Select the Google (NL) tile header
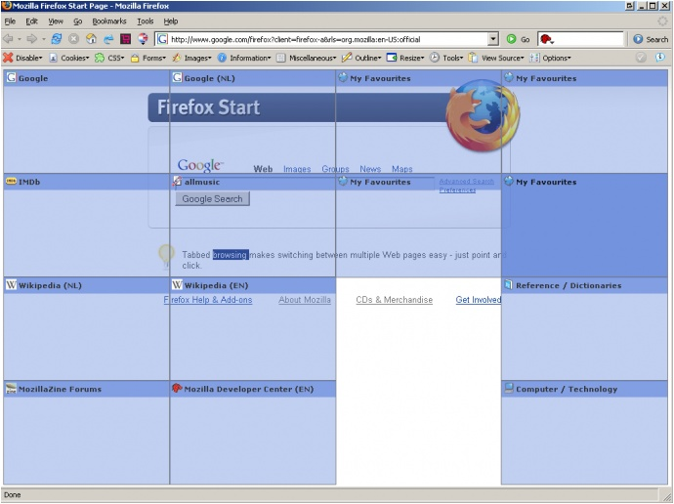 [x=253, y=78]
